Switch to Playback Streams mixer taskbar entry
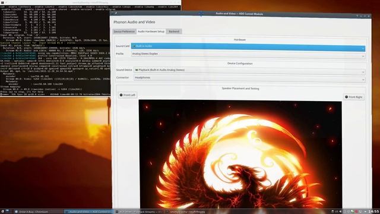Screen dimensions: 380x214 (x=139, y=212)
